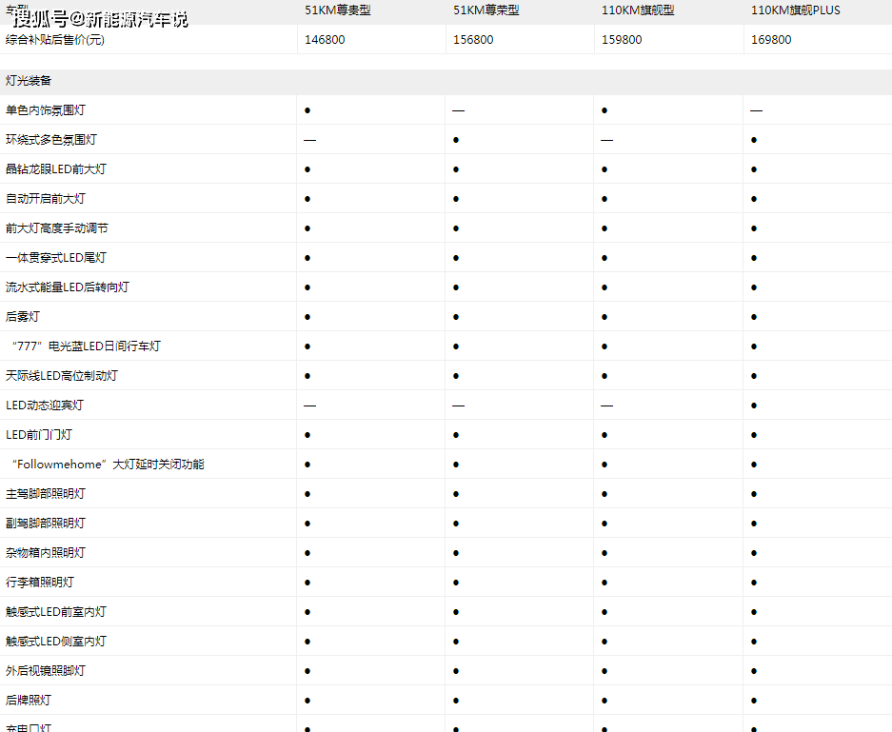Click the 单色内饰氛围灯 row label
This screenshot has height=732, width=892.
coord(45,110)
